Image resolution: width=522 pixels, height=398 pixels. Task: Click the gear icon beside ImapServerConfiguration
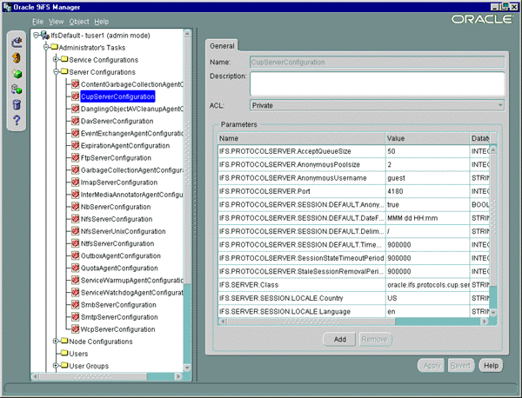pos(76,182)
